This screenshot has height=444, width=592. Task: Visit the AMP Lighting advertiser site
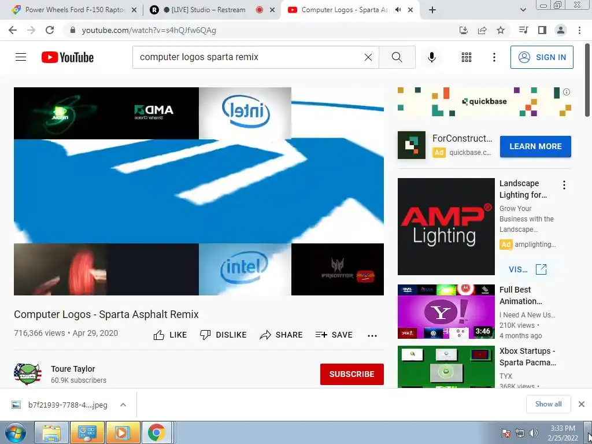(x=527, y=269)
